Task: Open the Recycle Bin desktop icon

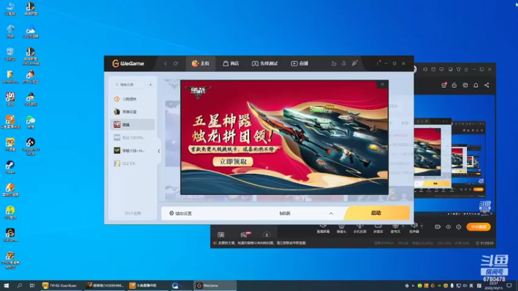Action: [10, 54]
